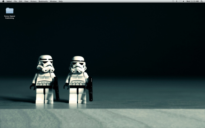Open the Help menu
The image size is (205, 128).
pos(60,1)
